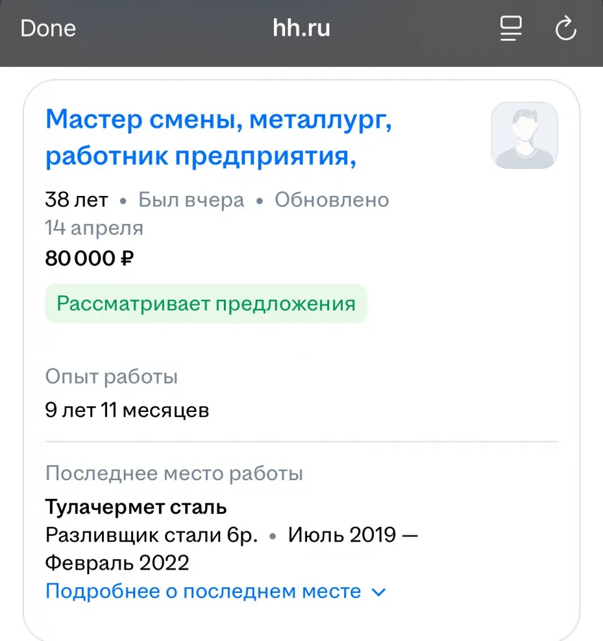
Task: Reload the page with refresh icon
Action: pos(565,29)
